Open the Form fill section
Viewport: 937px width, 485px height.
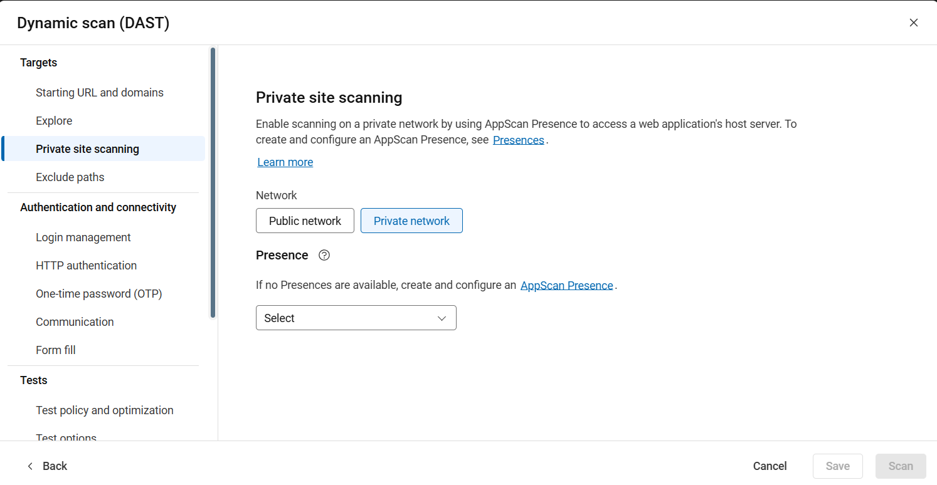(x=56, y=350)
